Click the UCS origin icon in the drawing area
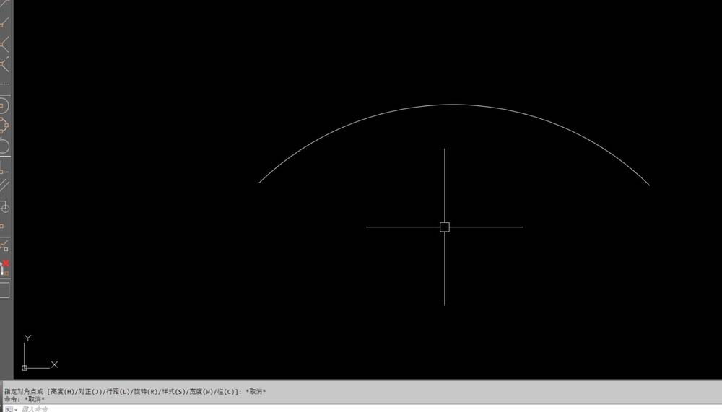This screenshot has height=412, width=722. [25, 368]
